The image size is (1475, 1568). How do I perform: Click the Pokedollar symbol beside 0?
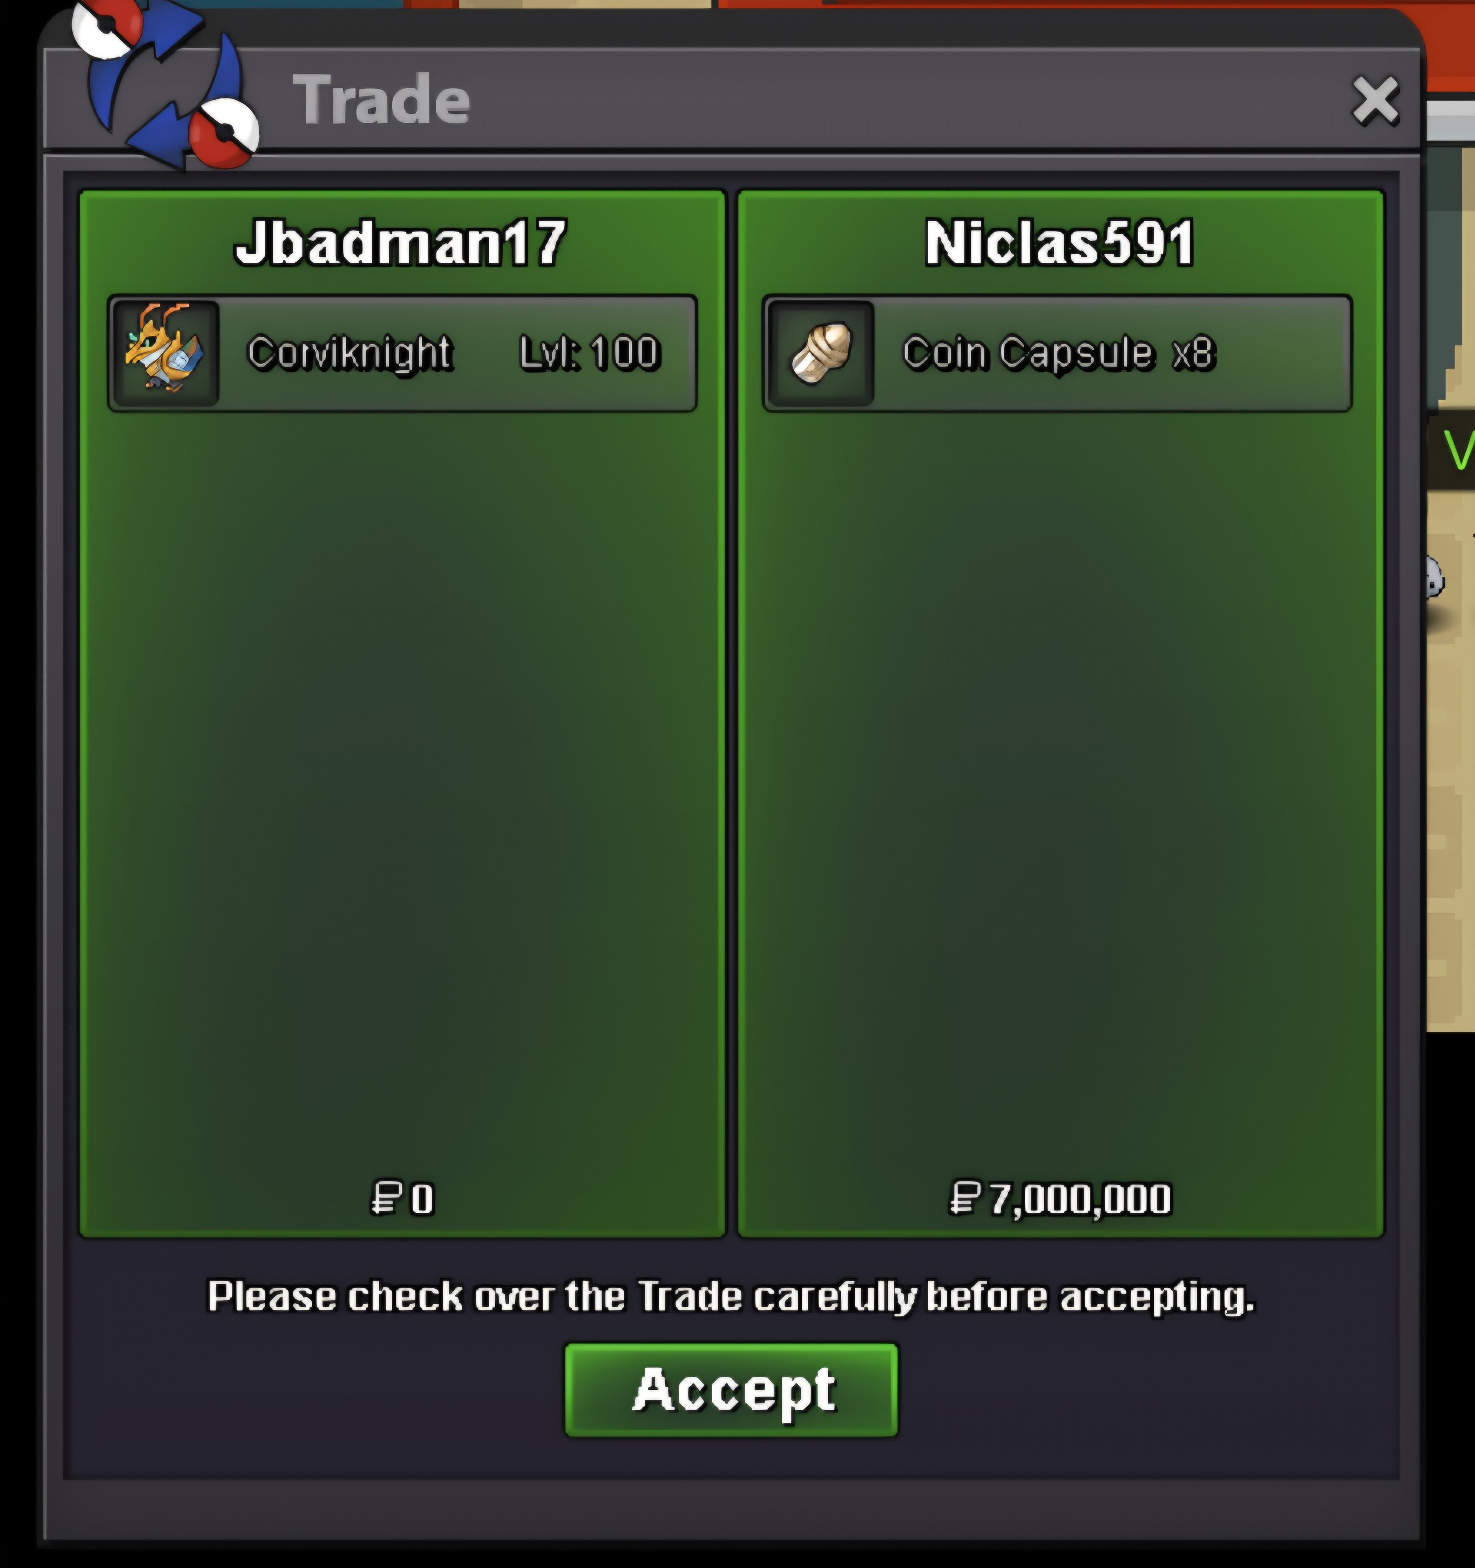click(x=387, y=1198)
